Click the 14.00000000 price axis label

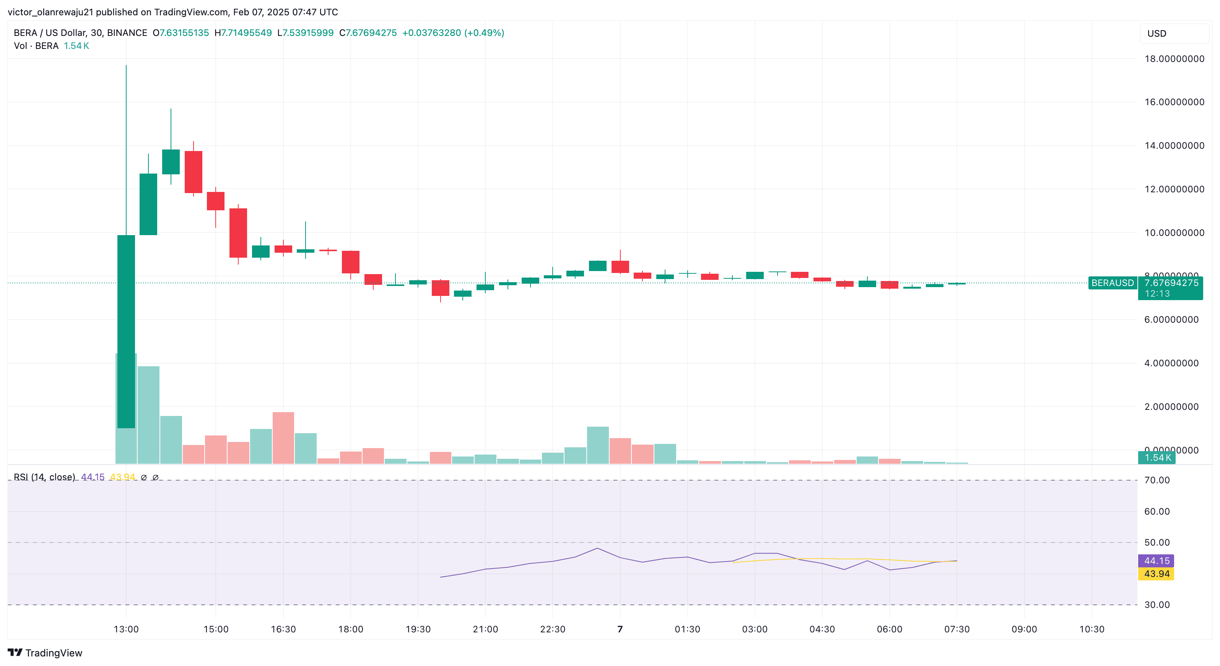pyautogui.click(x=1174, y=145)
